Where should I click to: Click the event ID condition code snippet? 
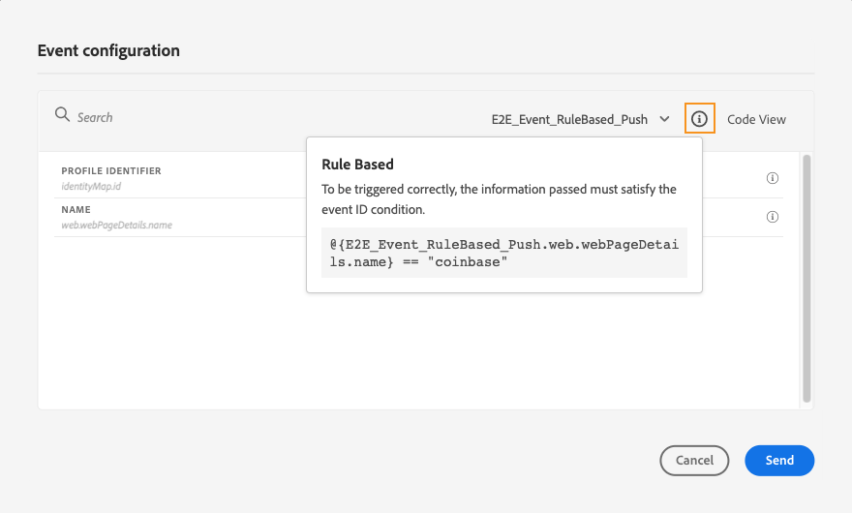(x=503, y=254)
